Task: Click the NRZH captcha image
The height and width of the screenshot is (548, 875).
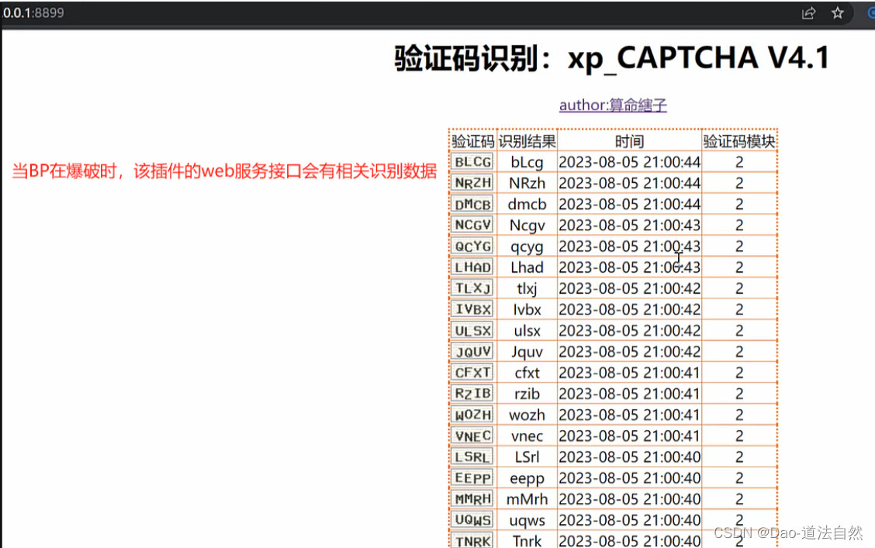Action: click(x=472, y=183)
